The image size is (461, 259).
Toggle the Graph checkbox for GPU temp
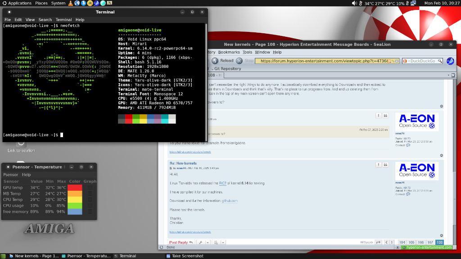(90, 188)
